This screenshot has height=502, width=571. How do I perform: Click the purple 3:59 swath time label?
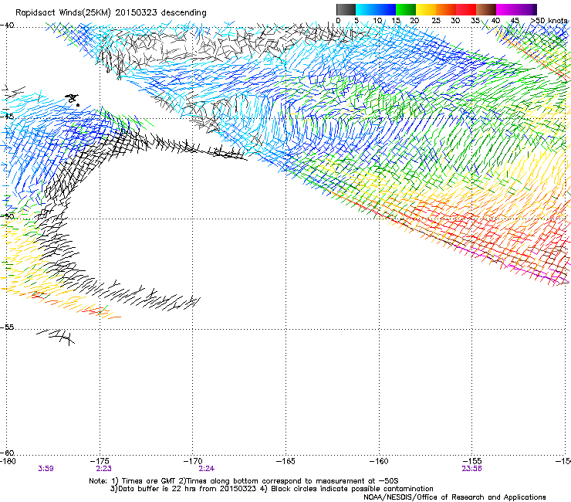coord(46,469)
